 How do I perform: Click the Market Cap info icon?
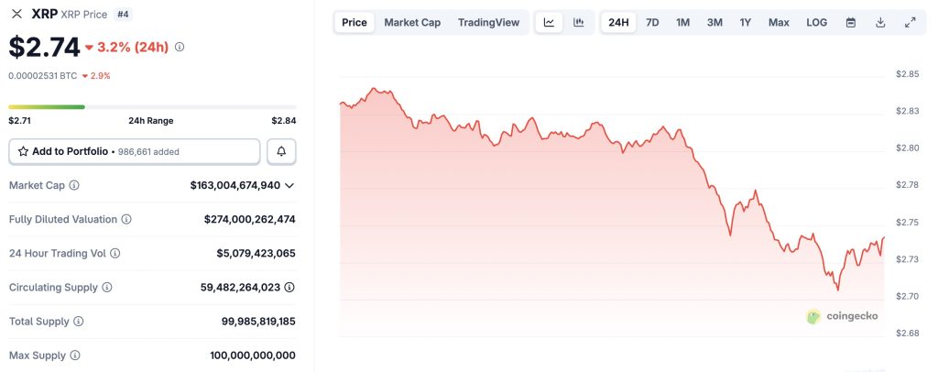74,185
